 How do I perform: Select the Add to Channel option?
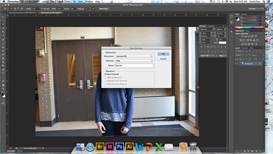(x=105, y=77)
